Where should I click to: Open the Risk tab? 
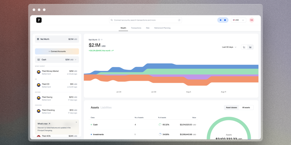(148, 28)
